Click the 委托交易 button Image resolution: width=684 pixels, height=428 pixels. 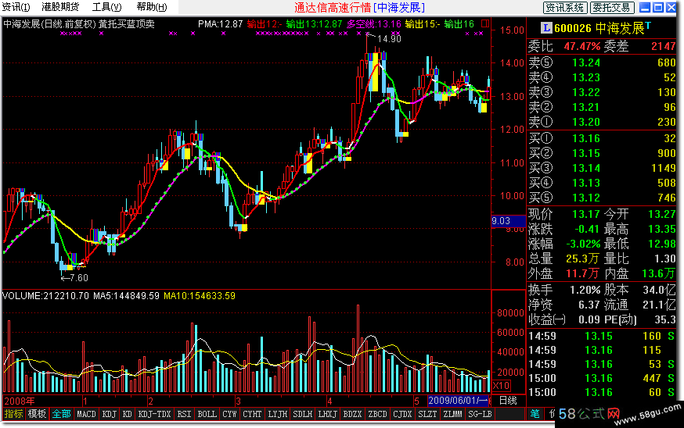click(x=611, y=7)
